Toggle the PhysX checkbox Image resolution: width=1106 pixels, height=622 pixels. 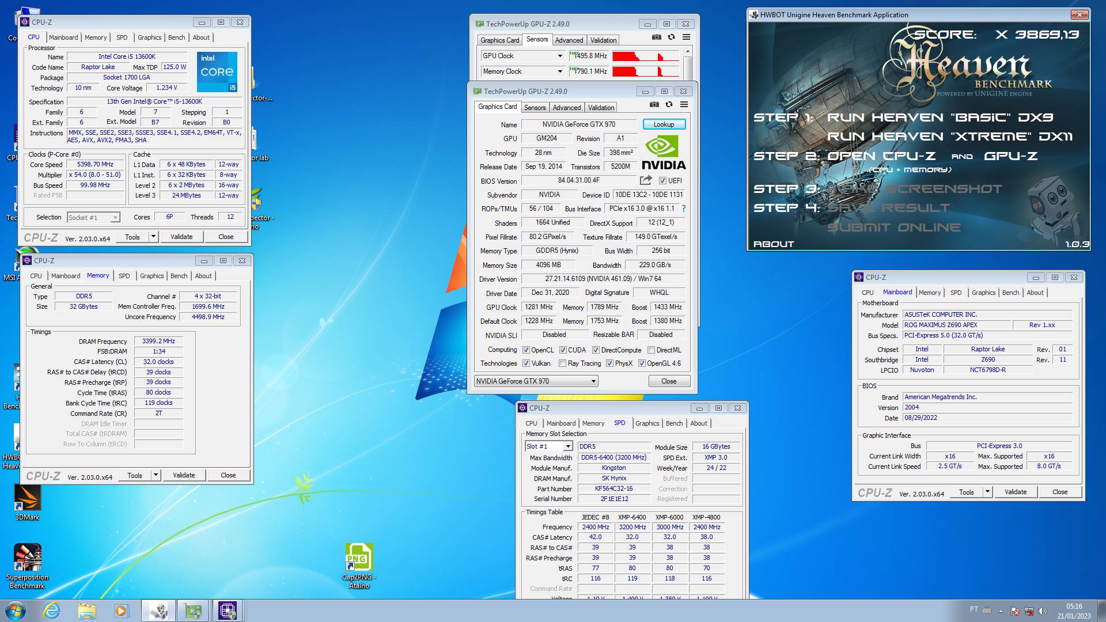point(609,363)
